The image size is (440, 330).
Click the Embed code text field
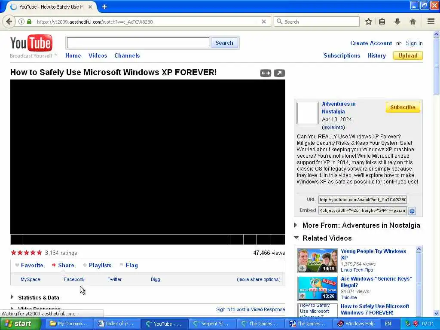tap(363, 211)
